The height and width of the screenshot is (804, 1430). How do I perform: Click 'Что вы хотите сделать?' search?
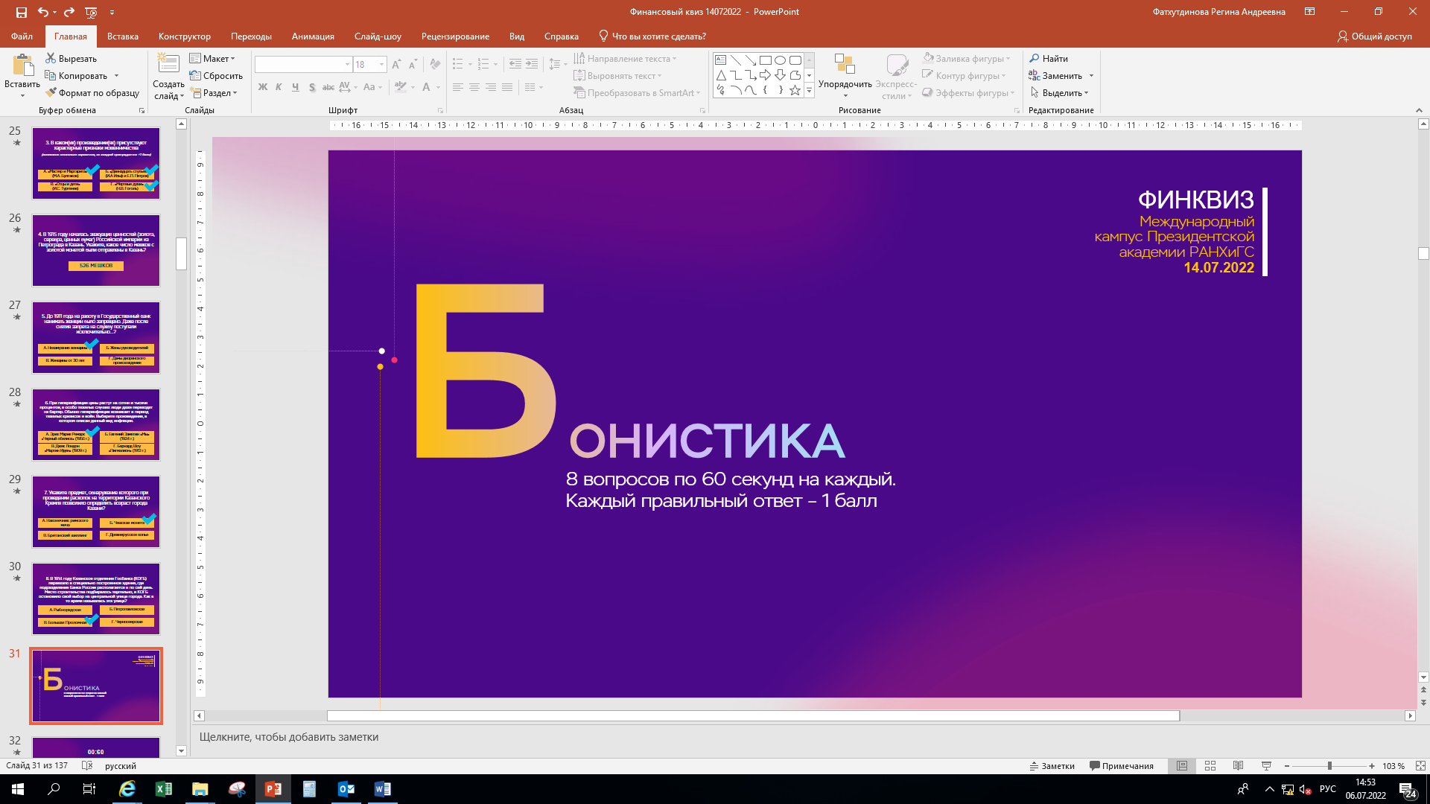[652, 36]
